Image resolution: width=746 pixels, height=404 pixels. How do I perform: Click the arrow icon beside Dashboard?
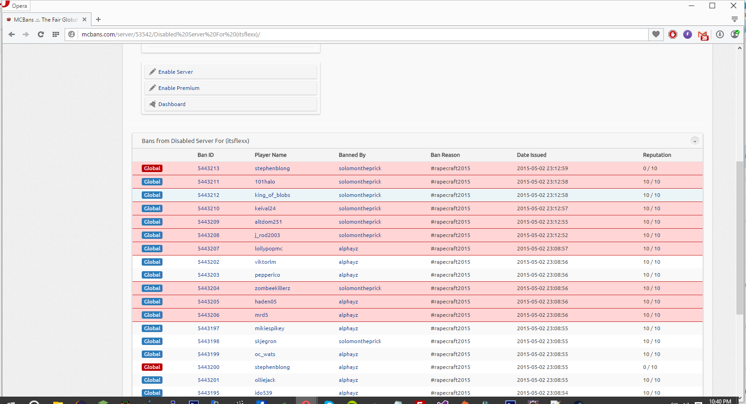tap(152, 104)
